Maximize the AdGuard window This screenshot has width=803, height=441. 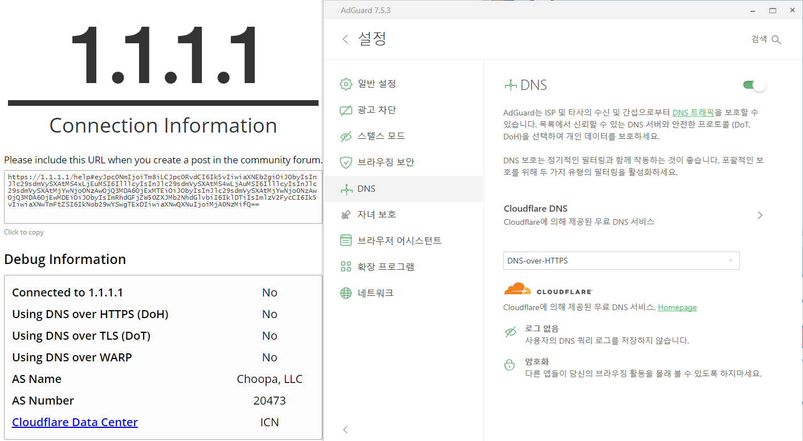(773, 10)
